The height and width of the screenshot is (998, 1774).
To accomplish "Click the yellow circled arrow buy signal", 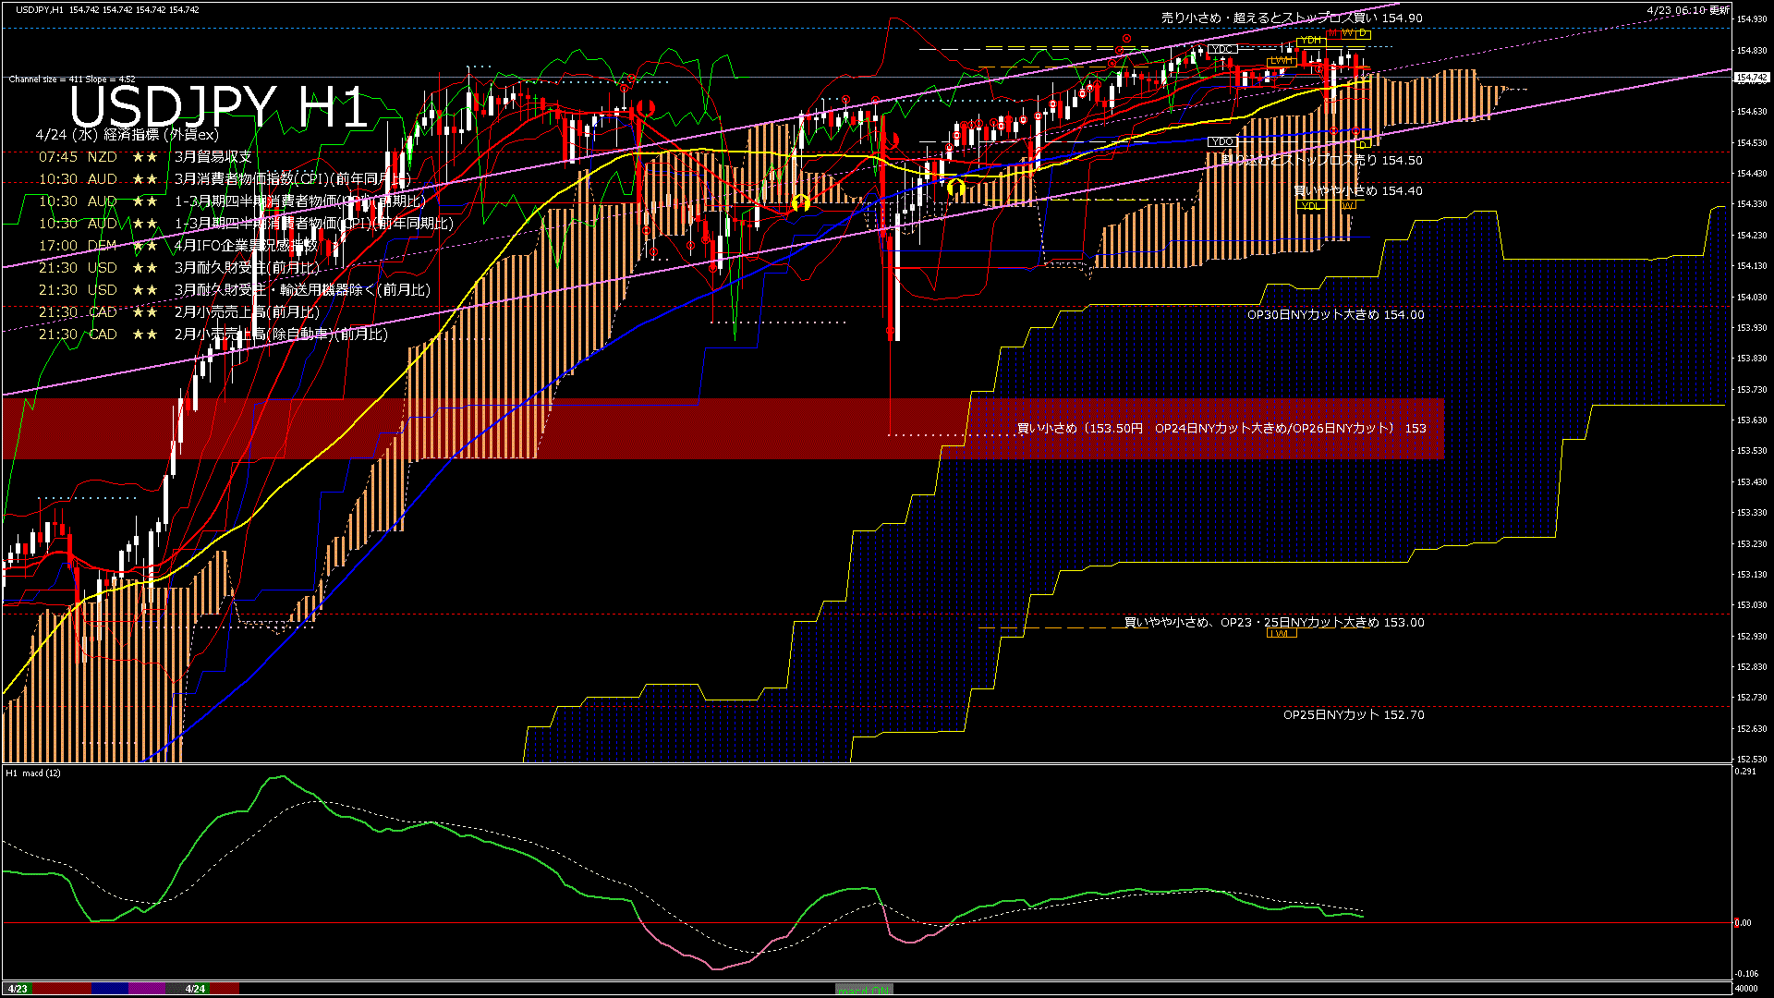I will click(800, 202).
